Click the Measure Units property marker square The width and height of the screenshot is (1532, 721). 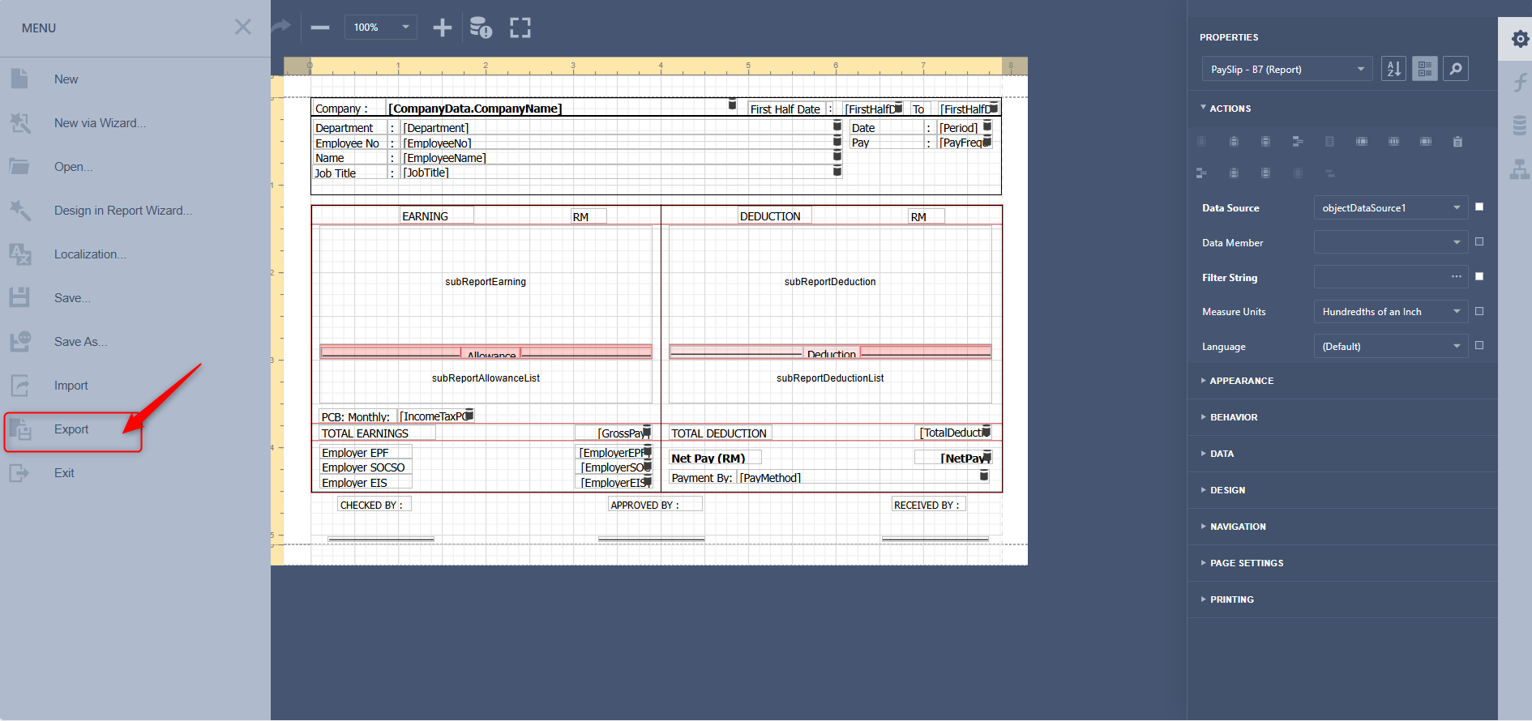point(1479,311)
